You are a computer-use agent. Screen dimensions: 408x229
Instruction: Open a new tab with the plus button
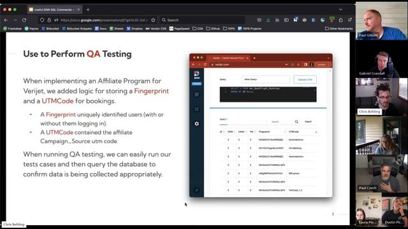click(x=88, y=10)
